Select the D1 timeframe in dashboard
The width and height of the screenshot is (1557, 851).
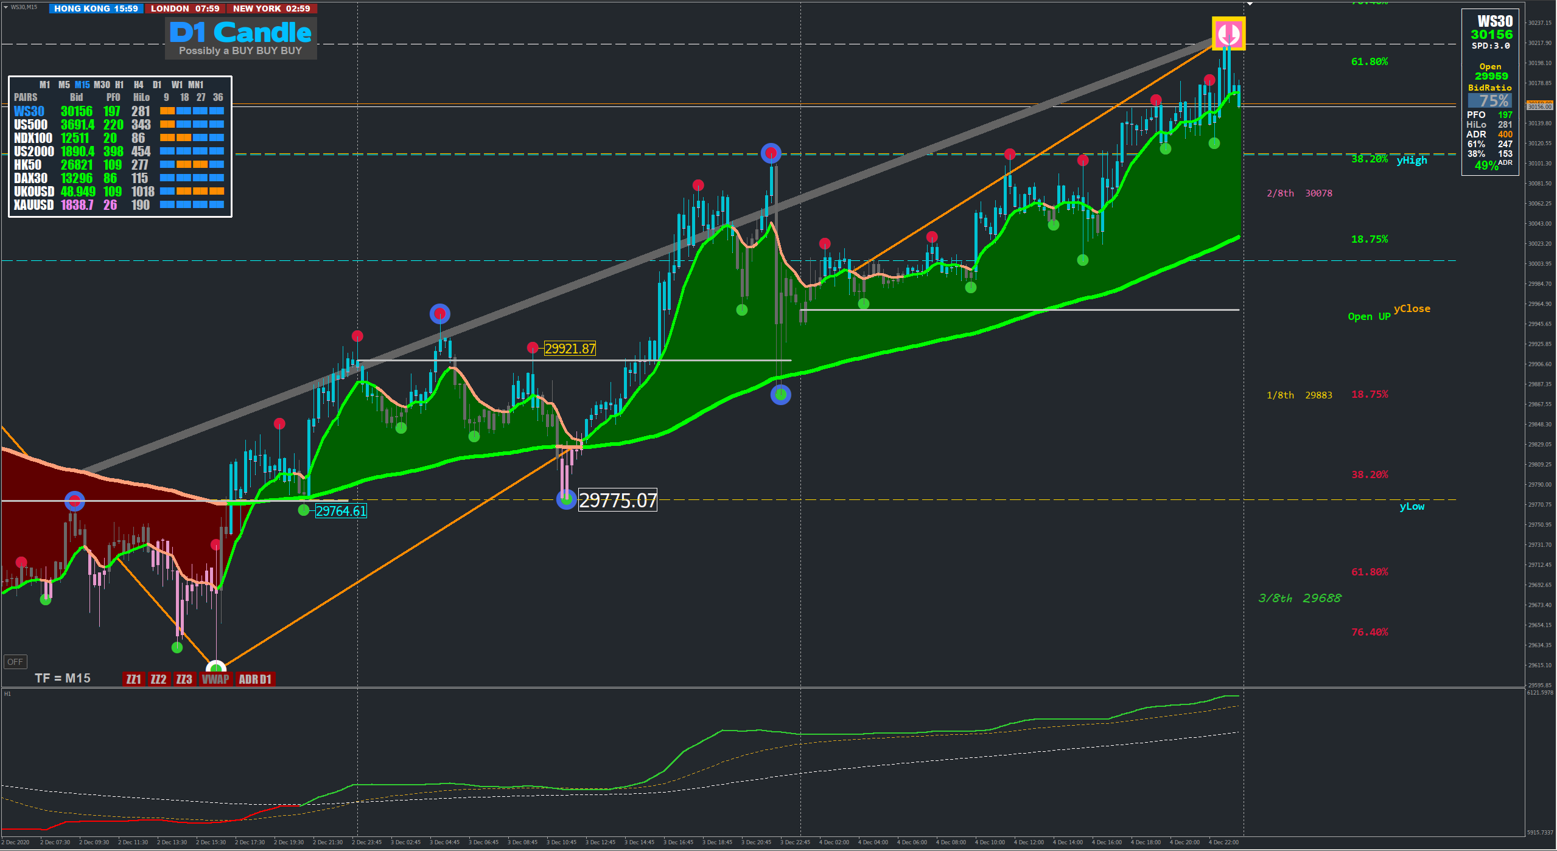coord(157,85)
